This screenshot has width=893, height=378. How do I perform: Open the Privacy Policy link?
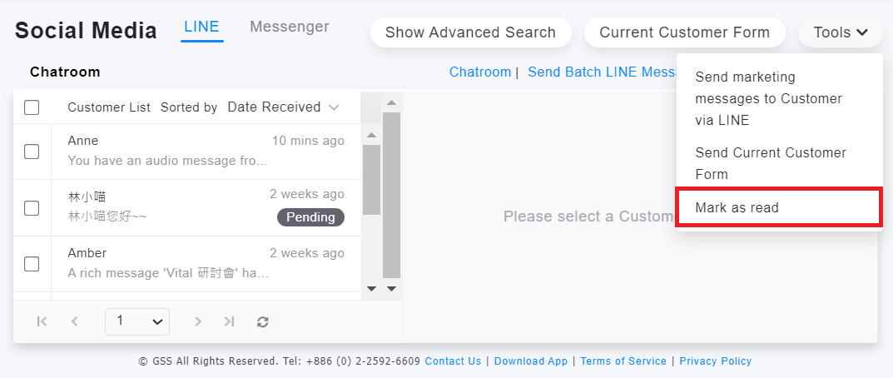coord(715,361)
